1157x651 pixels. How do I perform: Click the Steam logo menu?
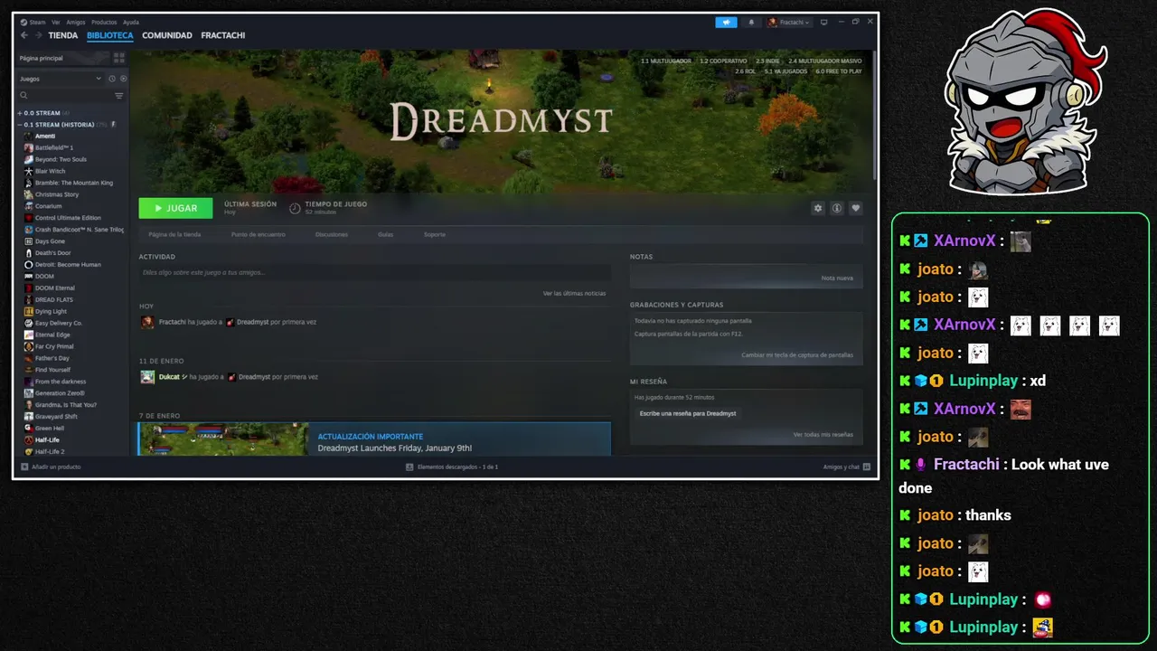tap(24, 22)
